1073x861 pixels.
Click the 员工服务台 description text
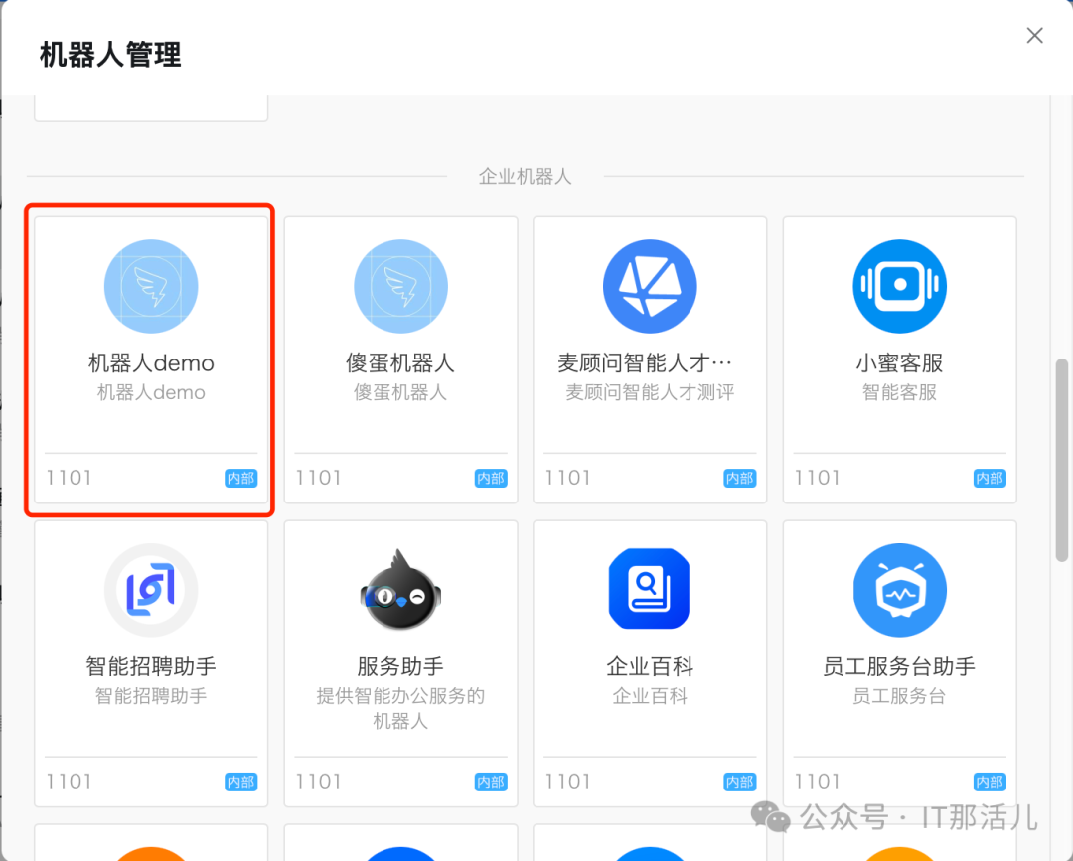[899, 696]
